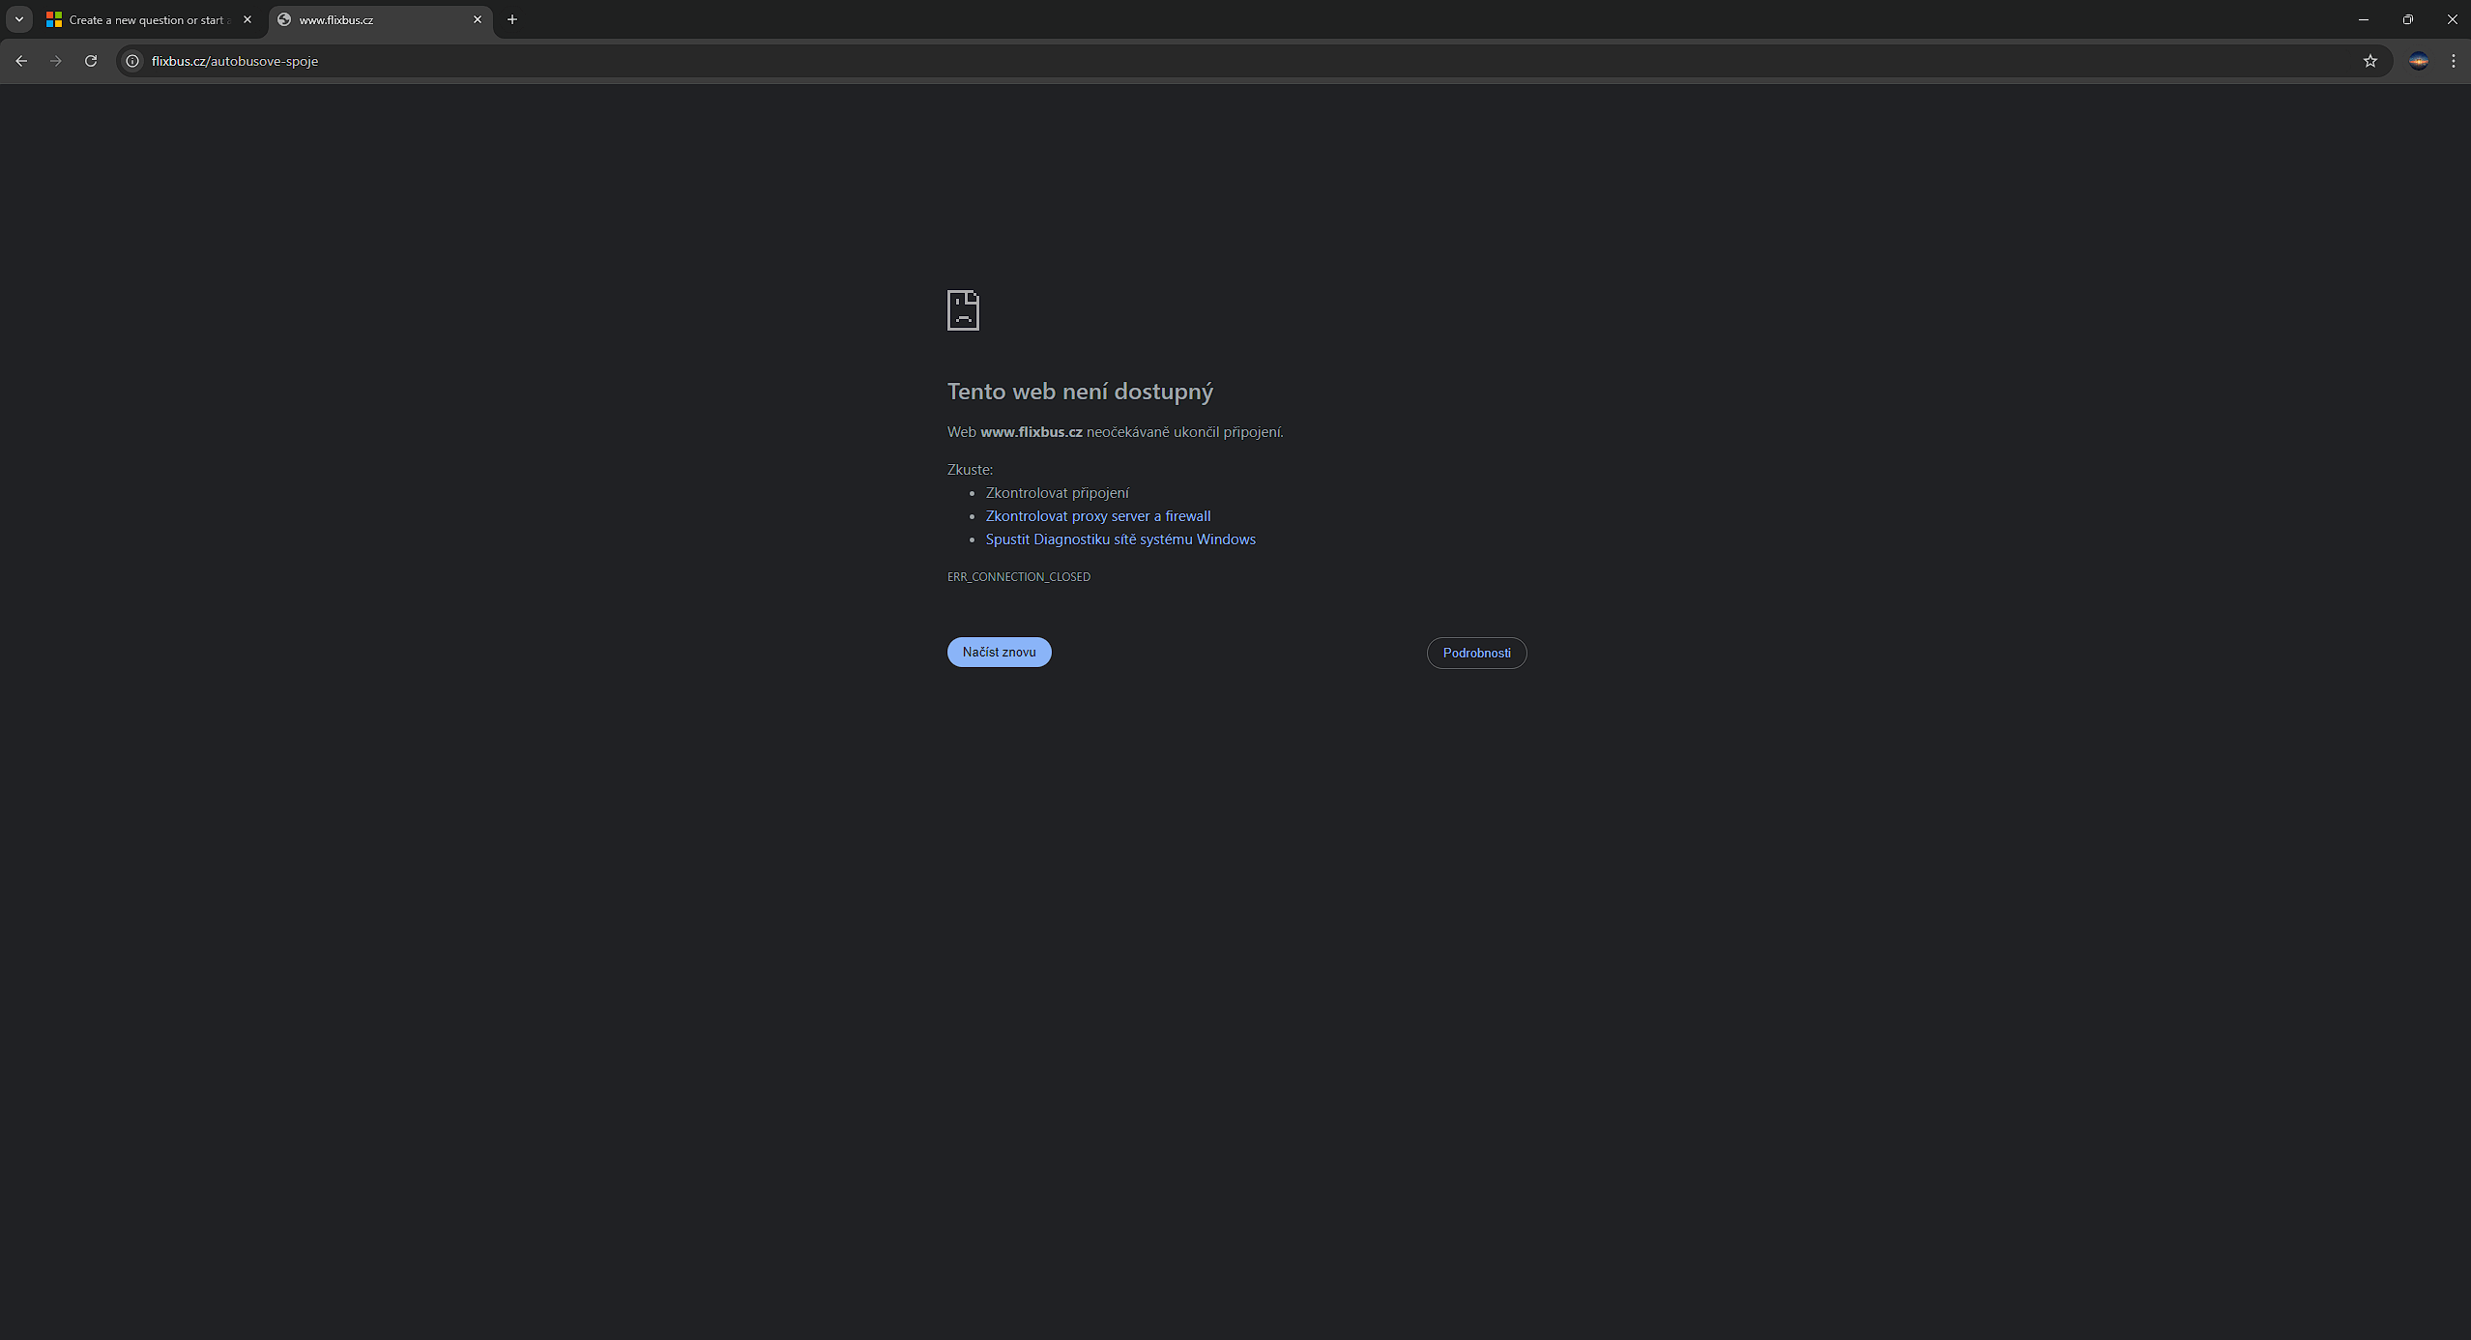The width and height of the screenshot is (2471, 1340).
Task: Click the Načíst znovu button
Action: [999, 652]
